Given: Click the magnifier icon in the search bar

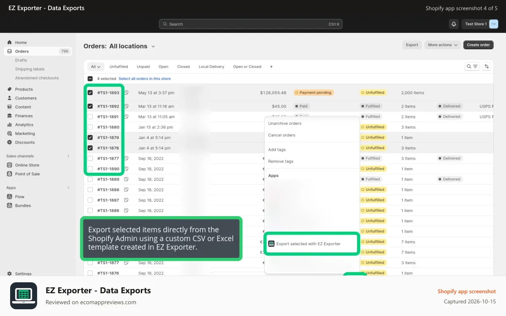Looking at the screenshot, I should pyautogui.click(x=165, y=24).
